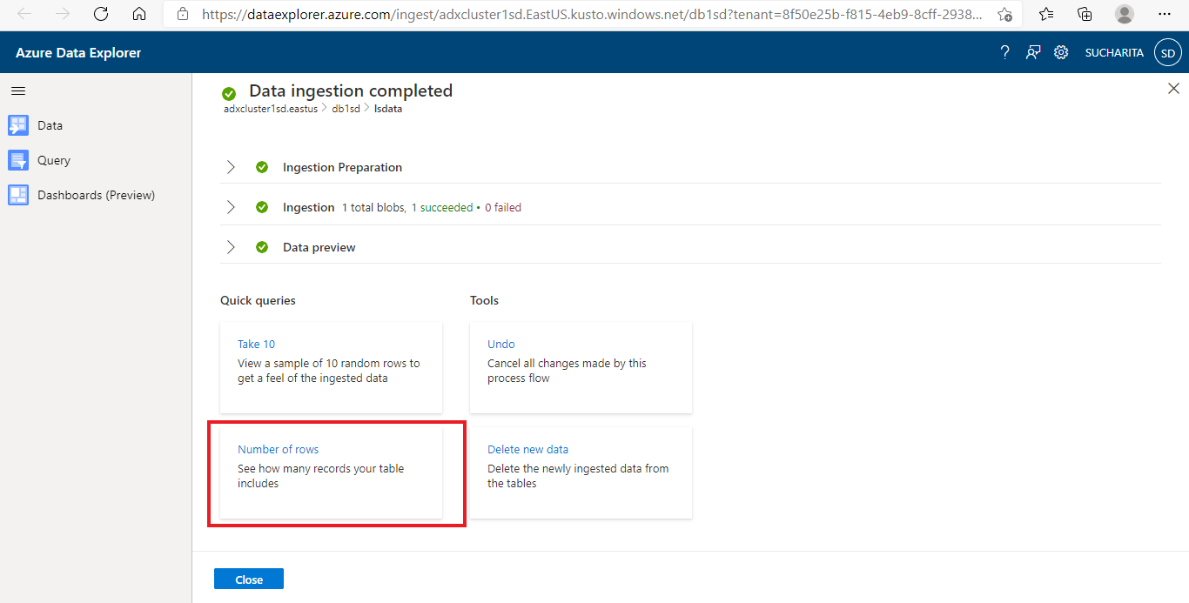Expand the Ingestion blobs details

pos(230,207)
